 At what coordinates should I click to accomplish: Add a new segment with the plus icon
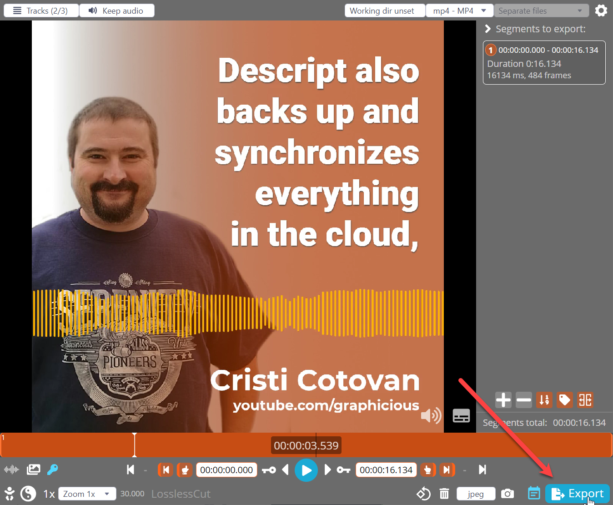pos(503,400)
